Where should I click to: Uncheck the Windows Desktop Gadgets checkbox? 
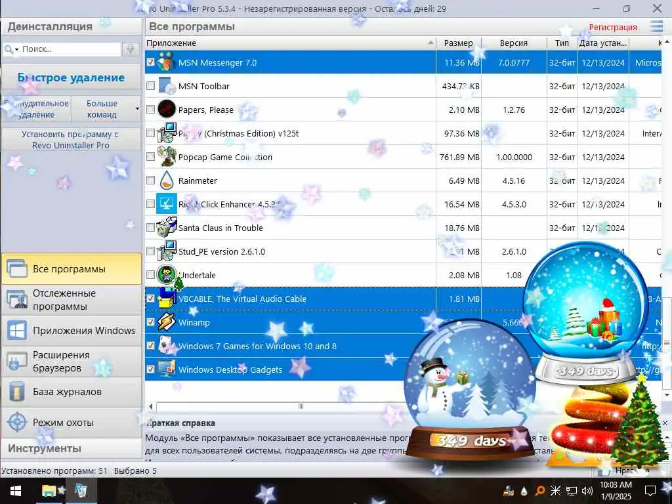click(150, 369)
